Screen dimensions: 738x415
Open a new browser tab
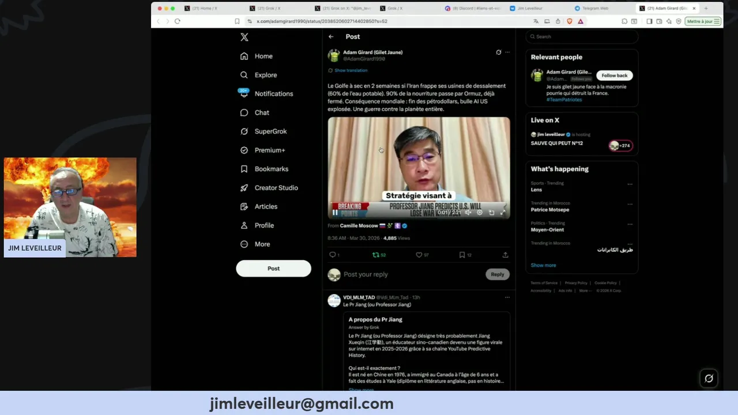click(706, 9)
